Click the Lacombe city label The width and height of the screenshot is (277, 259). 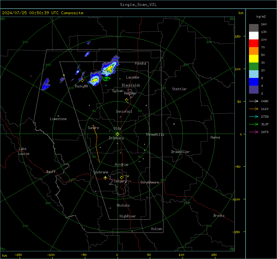click(x=133, y=77)
